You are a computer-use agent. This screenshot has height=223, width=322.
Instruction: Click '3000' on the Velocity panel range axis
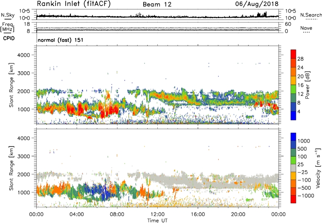[x=23, y=156]
